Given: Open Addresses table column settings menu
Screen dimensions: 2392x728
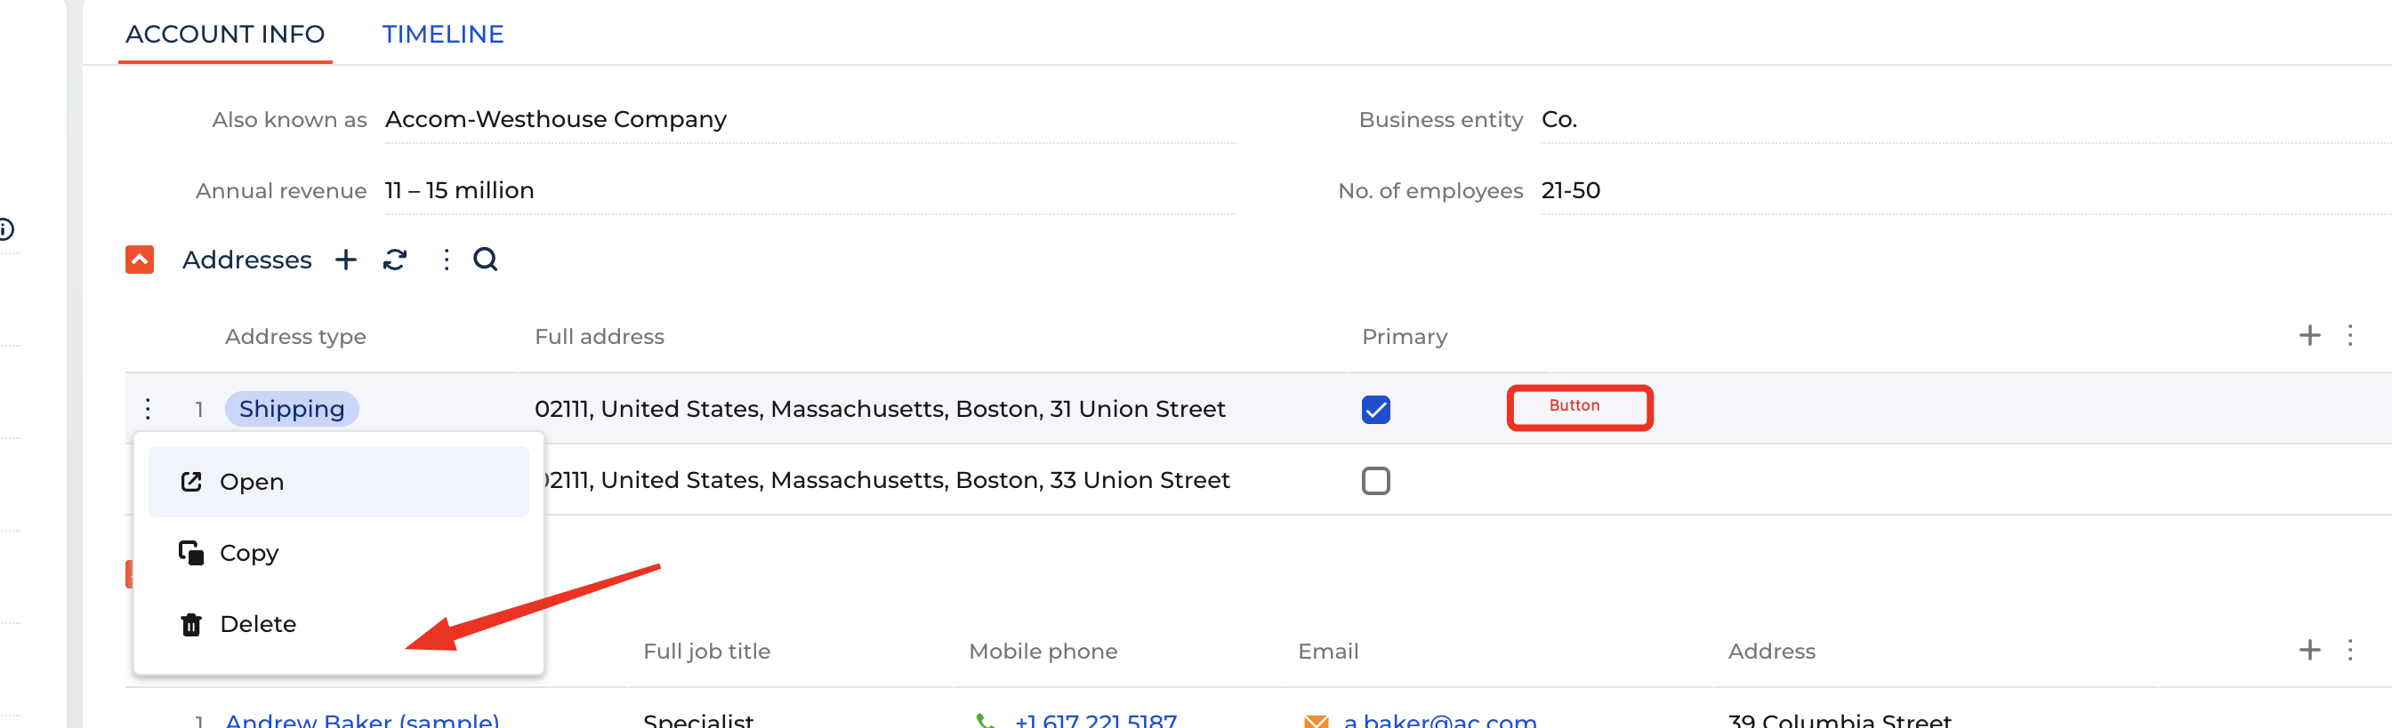Looking at the screenshot, I should [x=2350, y=336].
